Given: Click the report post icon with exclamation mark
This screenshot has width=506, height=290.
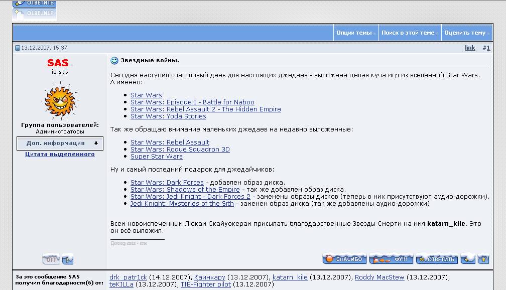Looking at the screenshot, I should pyautogui.click(x=68, y=259).
